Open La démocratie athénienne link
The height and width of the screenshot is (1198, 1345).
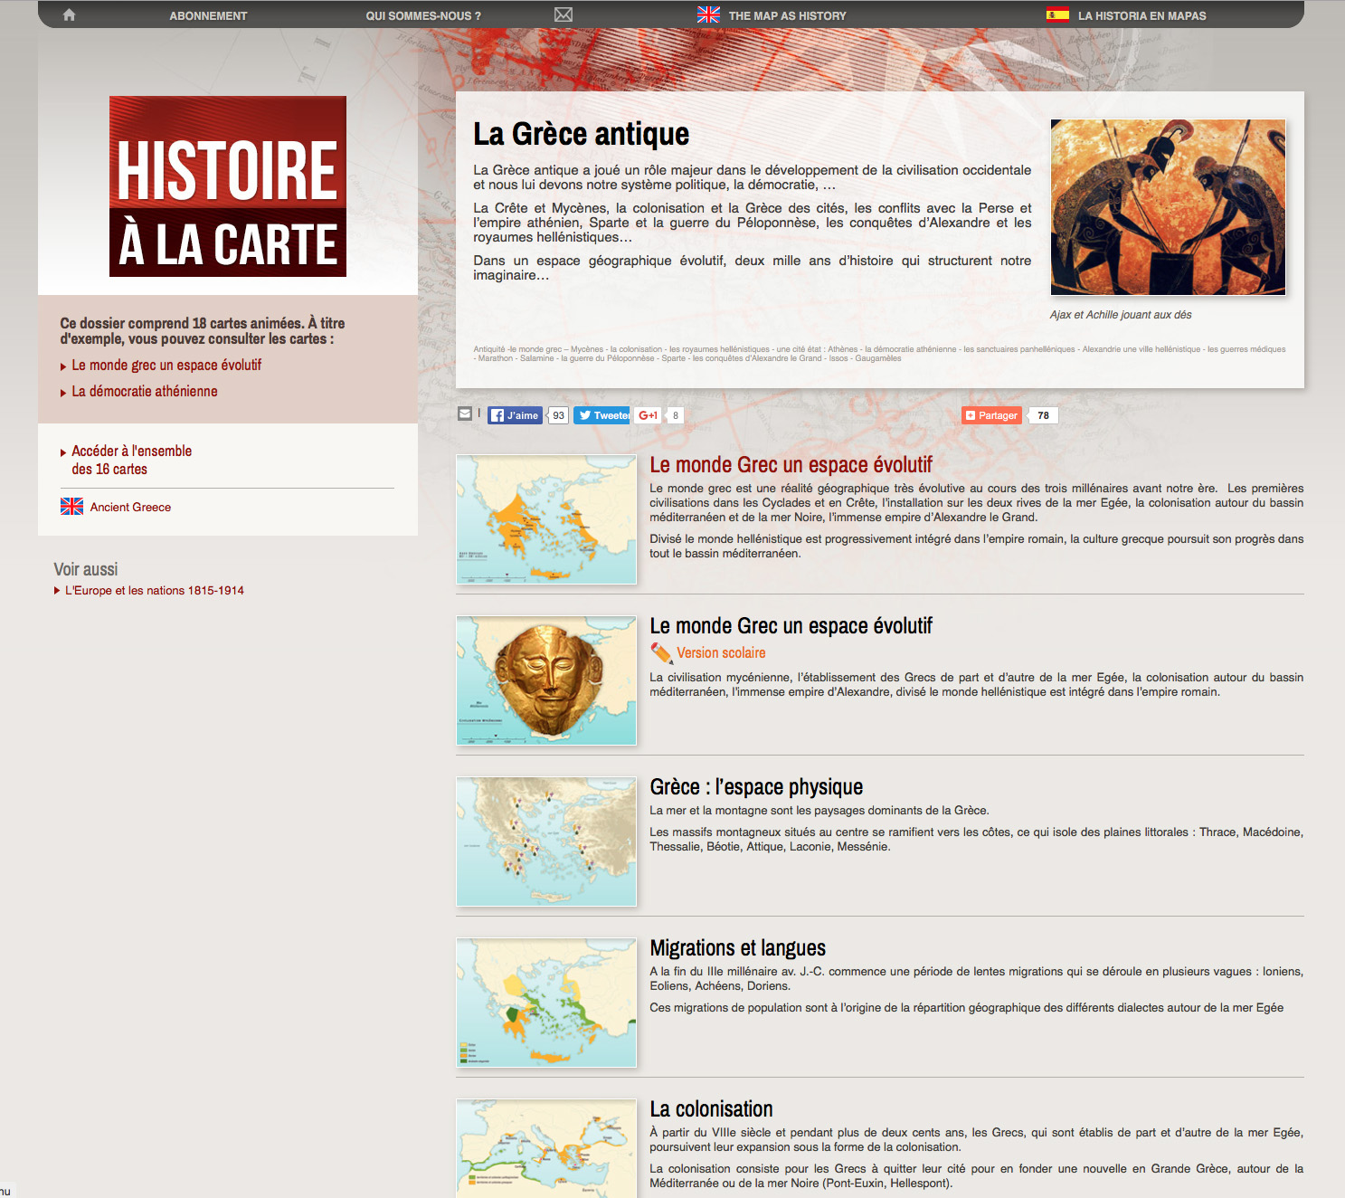(x=145, y=392)
